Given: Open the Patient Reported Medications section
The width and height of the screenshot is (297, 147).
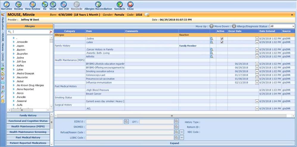Looking at the screenshot, I should [x=28, y=143].
